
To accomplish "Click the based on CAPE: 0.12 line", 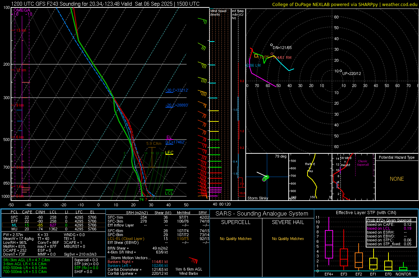I will click(389, 224).
